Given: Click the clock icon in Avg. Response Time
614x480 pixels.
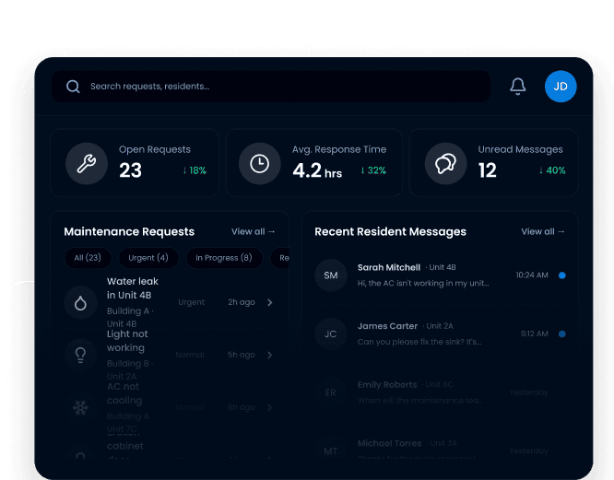Looking at the screenshot, I should 260,163.
